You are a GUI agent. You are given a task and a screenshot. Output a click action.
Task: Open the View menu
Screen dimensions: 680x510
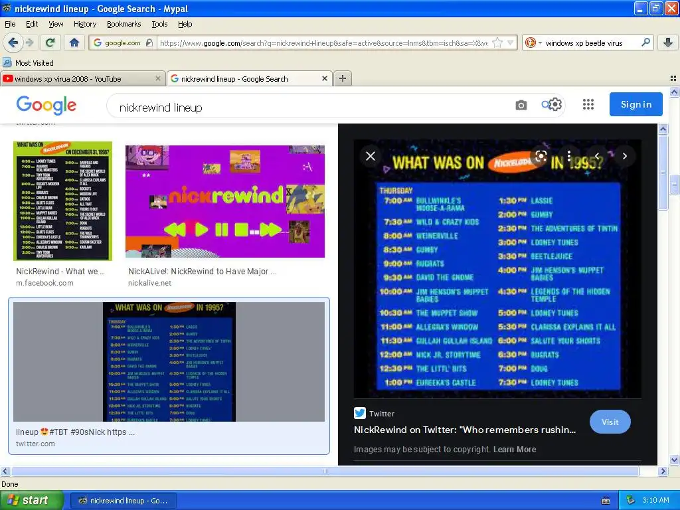coord(56,24)
